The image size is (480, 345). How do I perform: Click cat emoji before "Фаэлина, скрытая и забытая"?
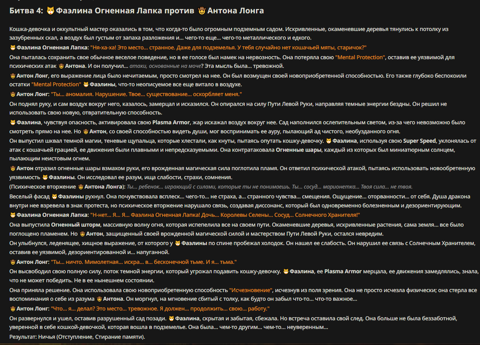coord(171,318)
